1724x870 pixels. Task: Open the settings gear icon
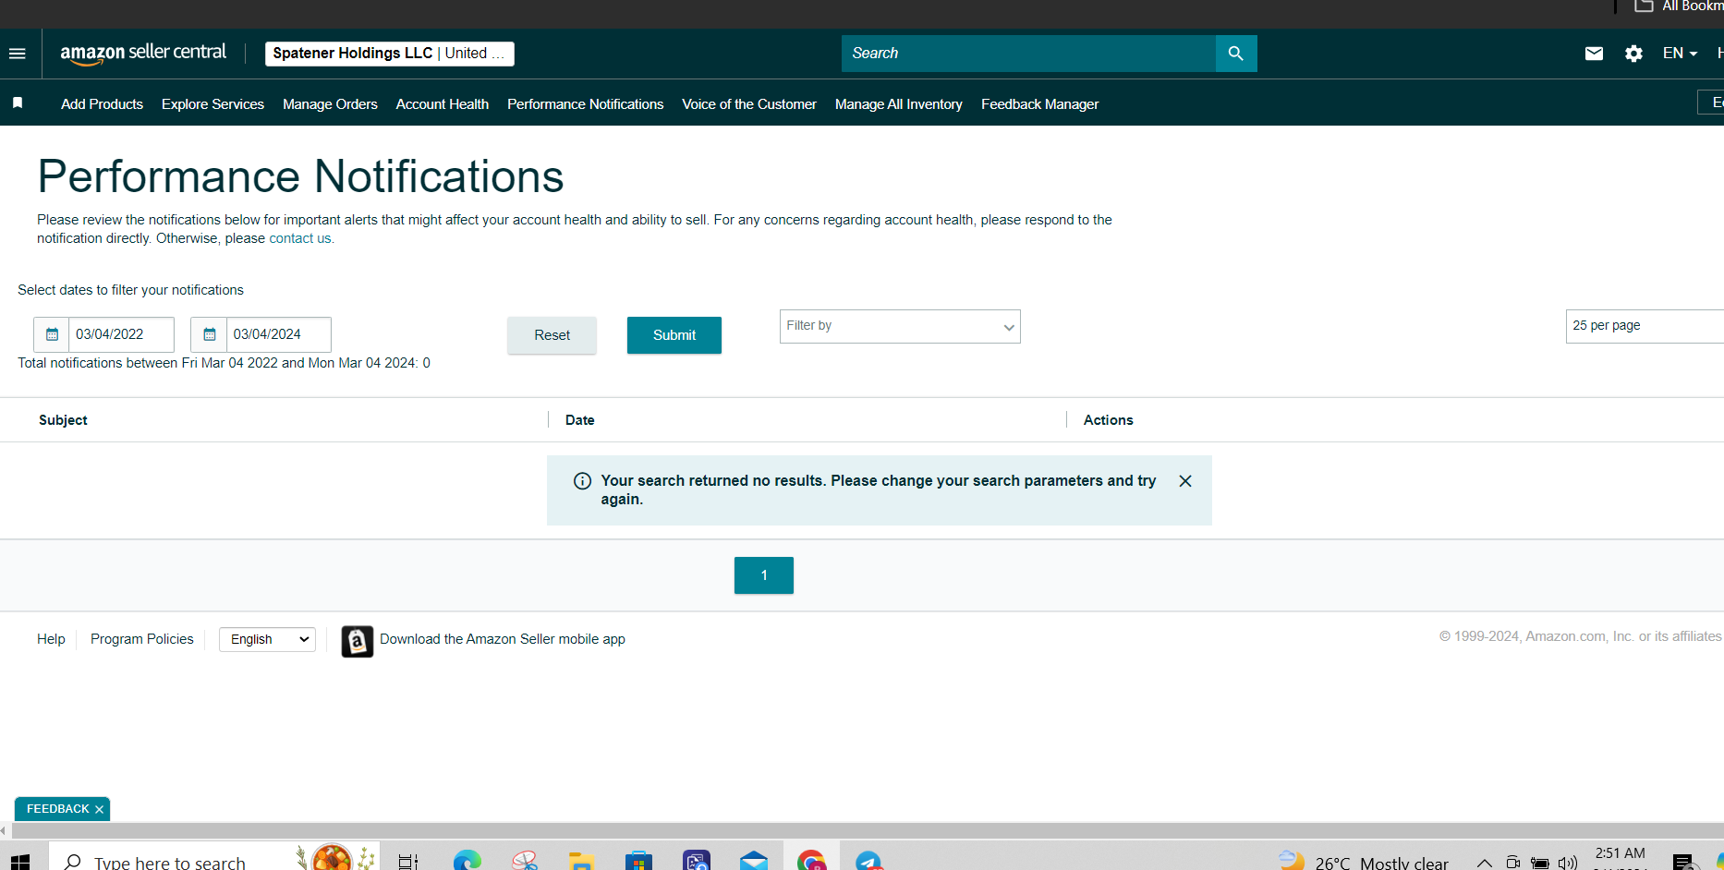pos(1633,54)
